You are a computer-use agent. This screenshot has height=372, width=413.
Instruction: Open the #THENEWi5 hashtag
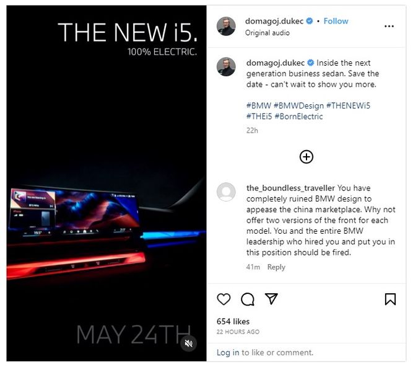pyautogui.click(x=348, y=105)
